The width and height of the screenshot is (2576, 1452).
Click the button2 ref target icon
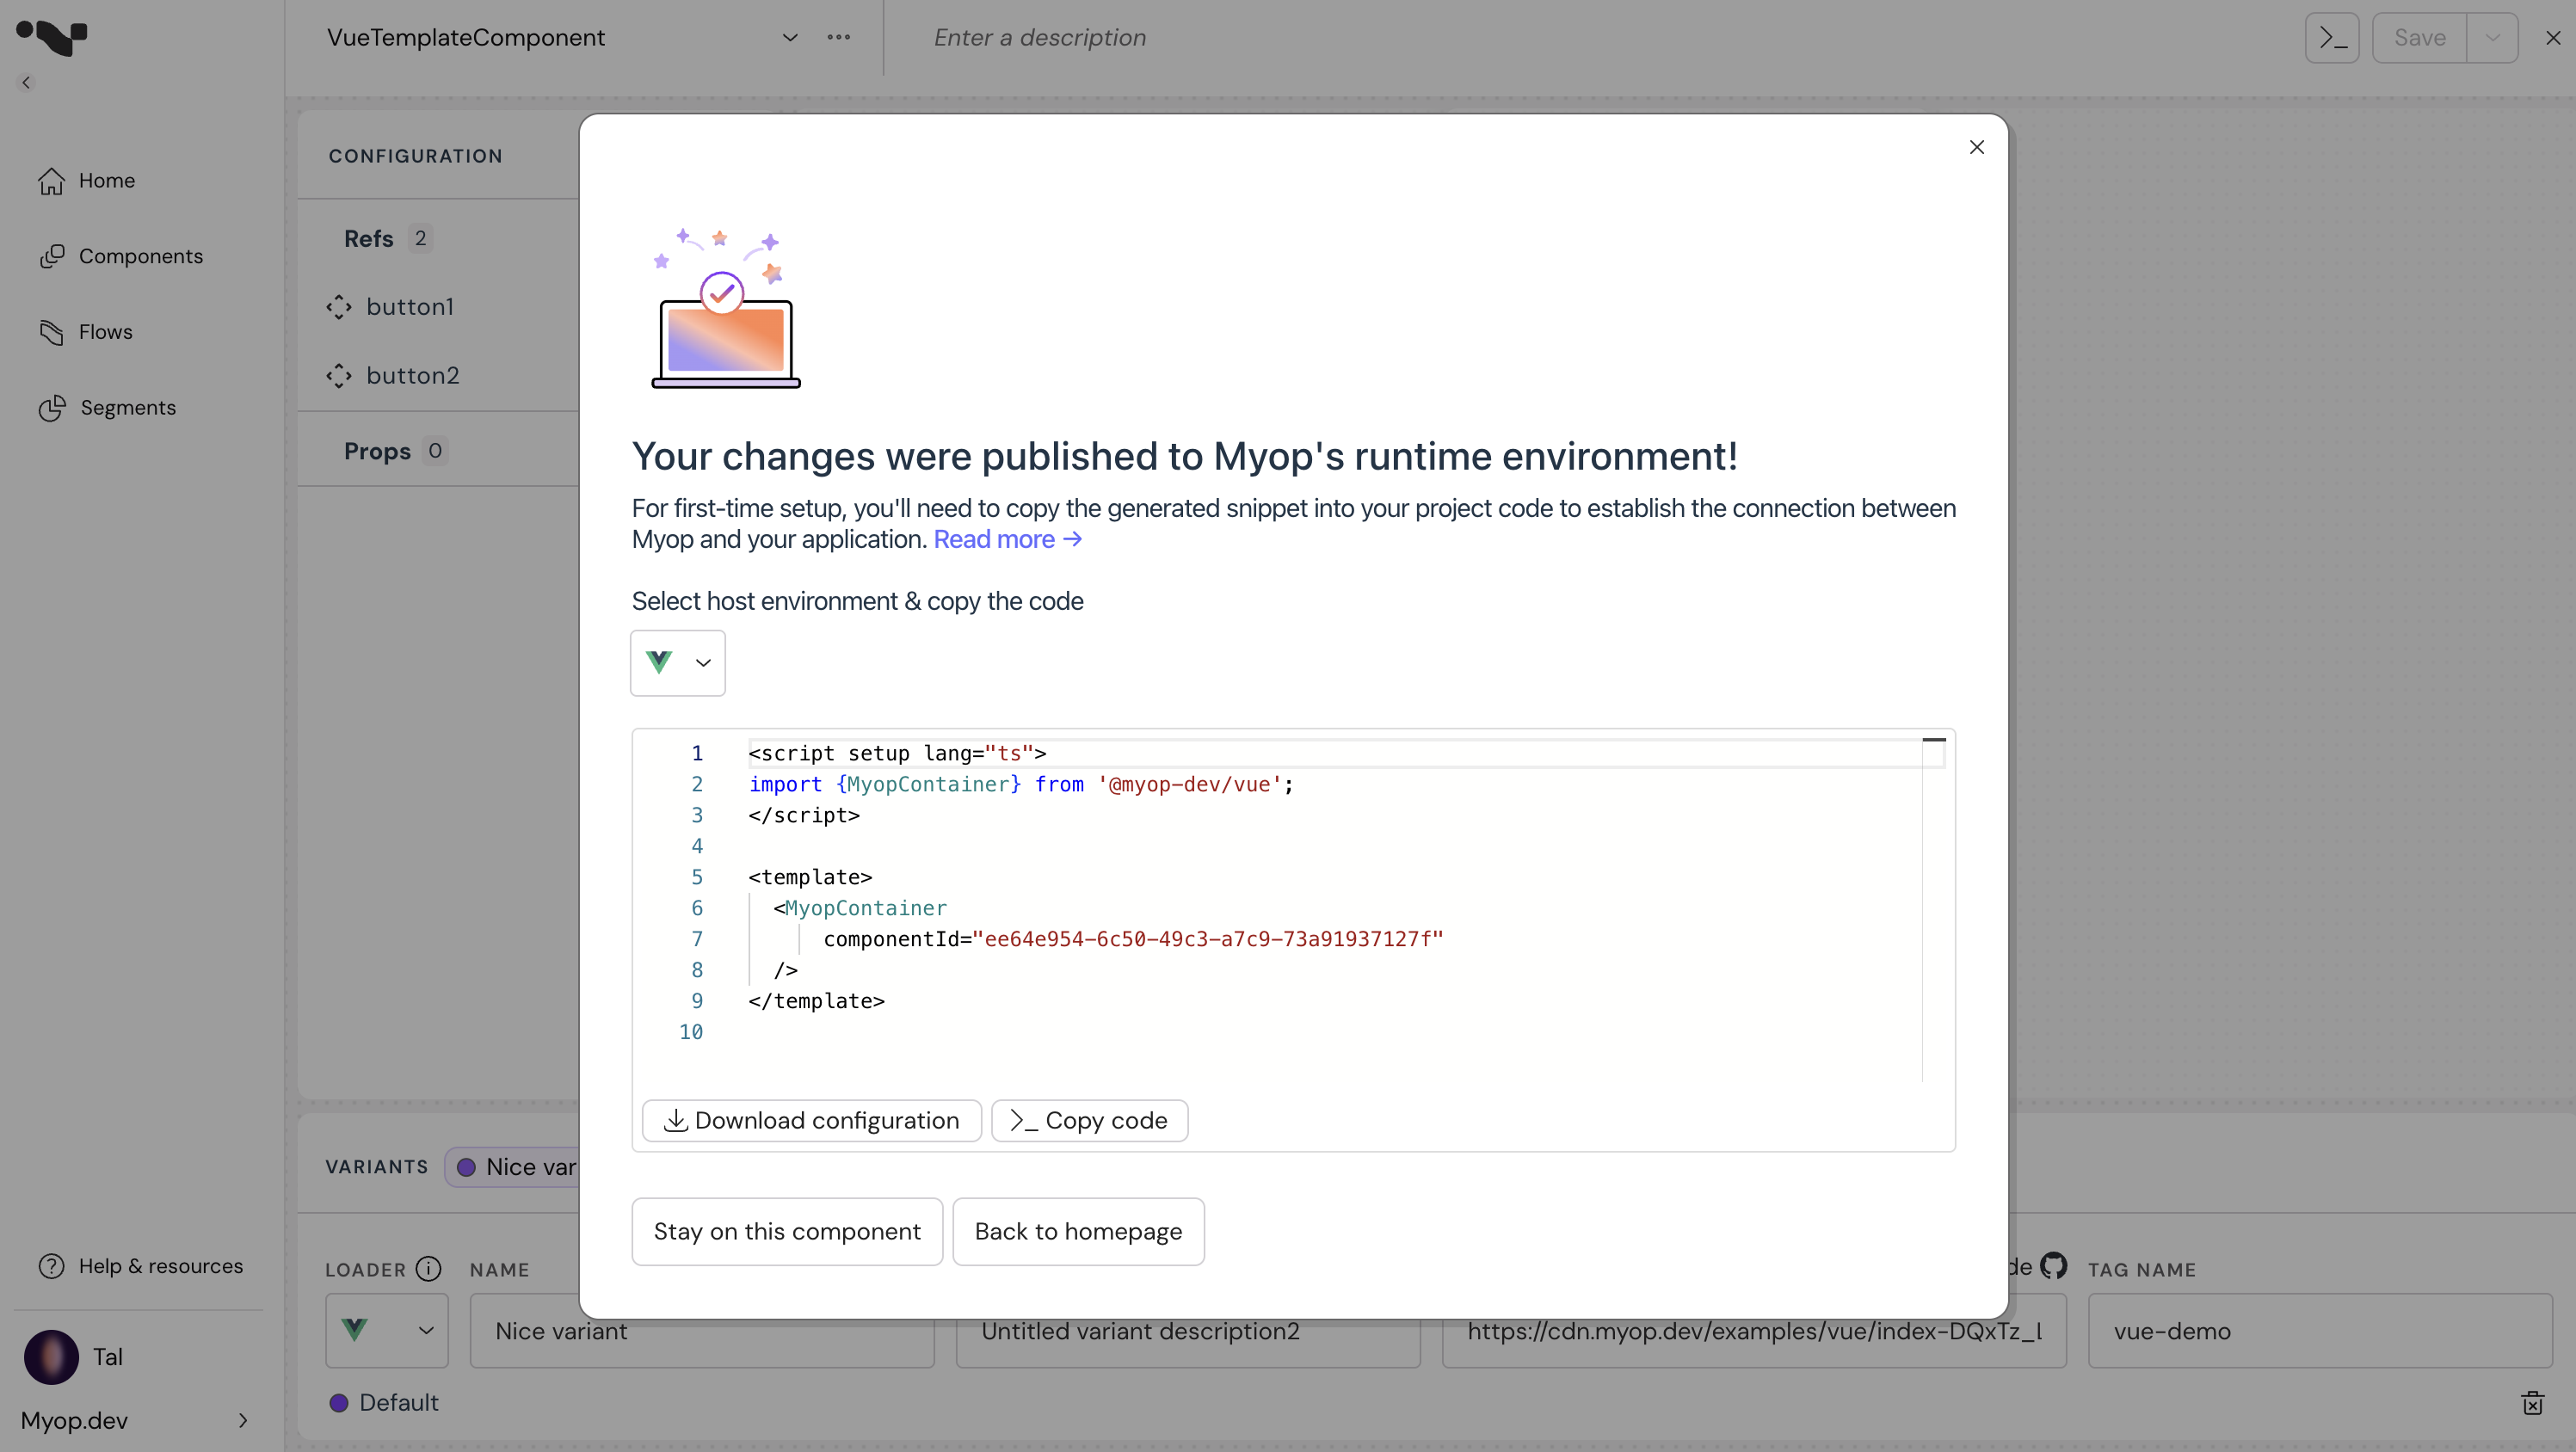339,376
